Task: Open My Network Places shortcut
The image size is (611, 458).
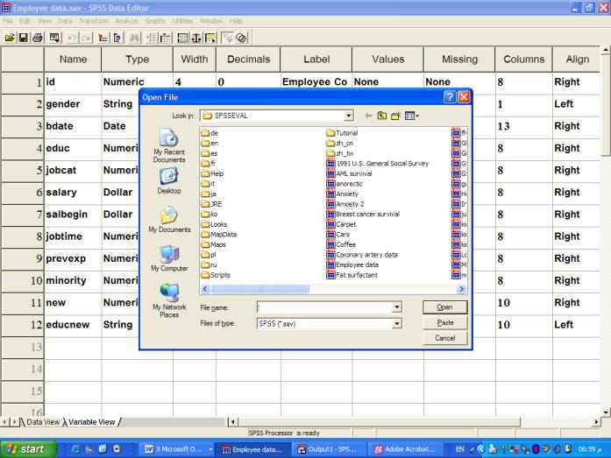Action: 169,300
